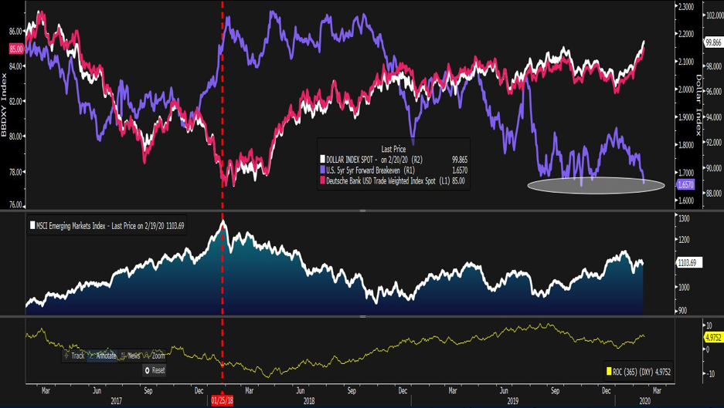Click the Reset button
The height and width of the screenshot is (408, 724).
[155, 370]
